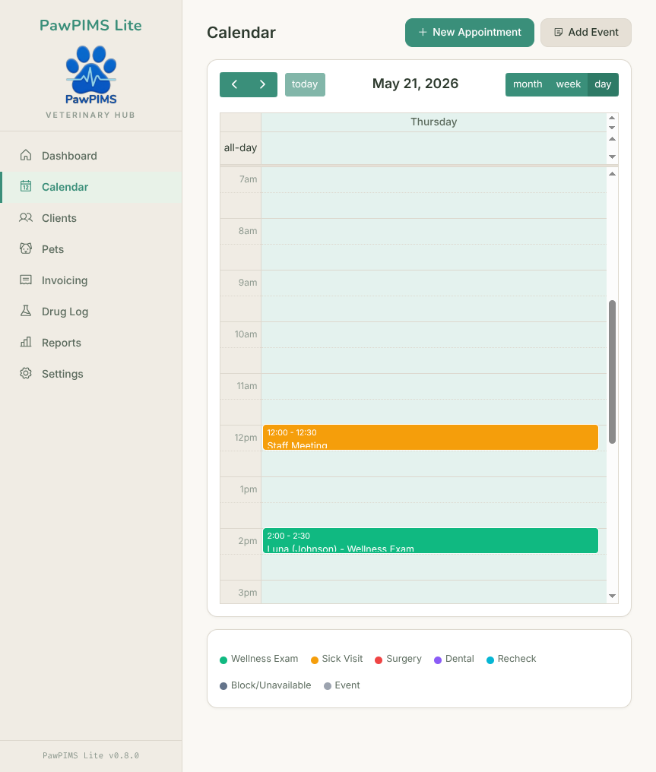This screenshot has width=656, height=772.
Task: Create a New Appointment
Action: tap(469, 33)
